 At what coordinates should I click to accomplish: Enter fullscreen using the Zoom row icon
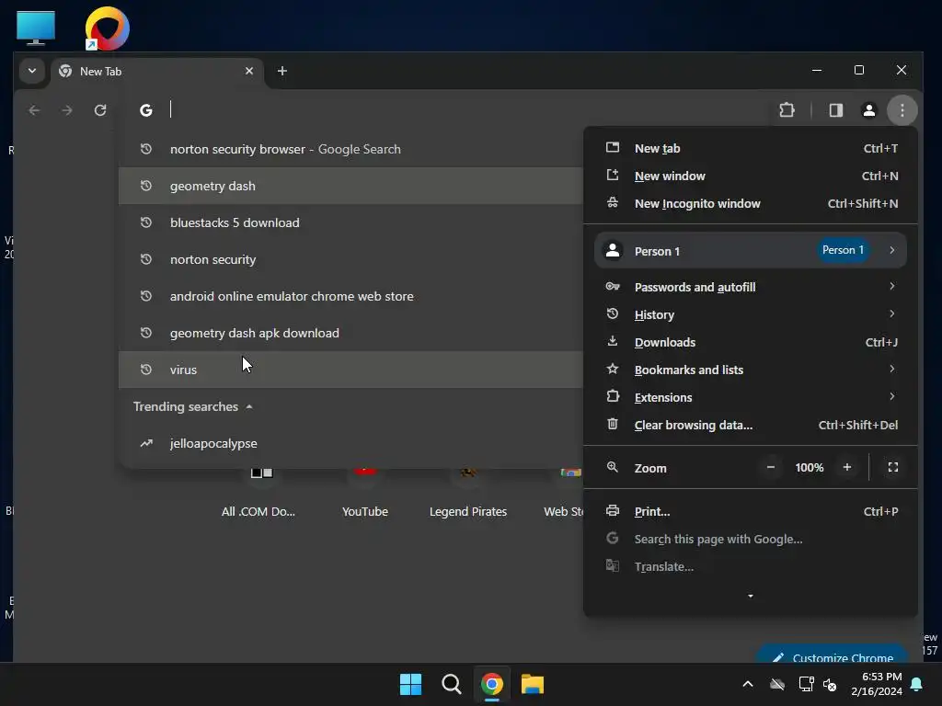(x=892, y=467)
